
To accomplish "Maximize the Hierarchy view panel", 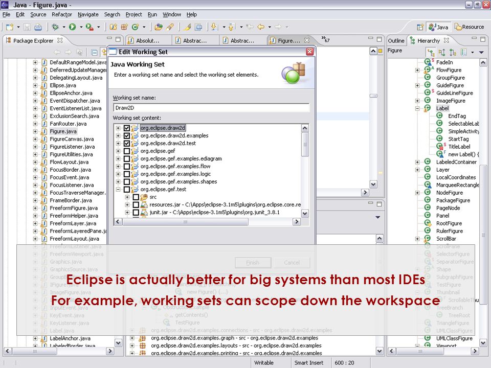I will click(483, 39).
